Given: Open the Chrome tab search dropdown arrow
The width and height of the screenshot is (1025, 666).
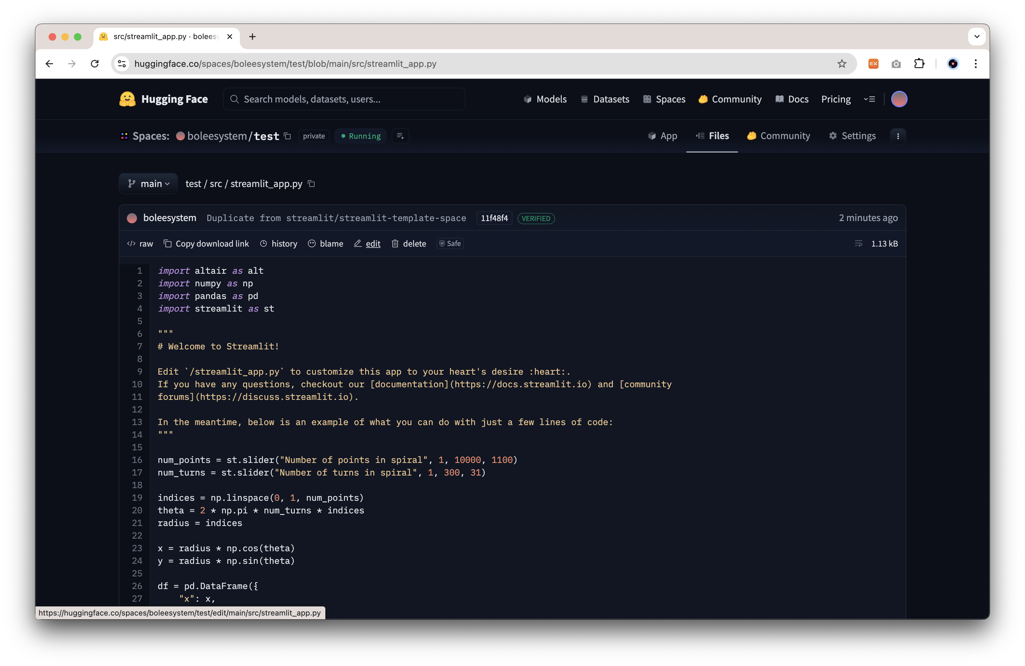Looking at the screenshot, I should [976, 37].
